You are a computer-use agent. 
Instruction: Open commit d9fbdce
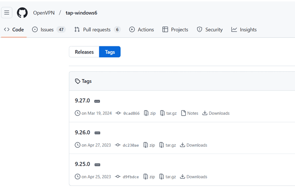click(x=127, y=177)
